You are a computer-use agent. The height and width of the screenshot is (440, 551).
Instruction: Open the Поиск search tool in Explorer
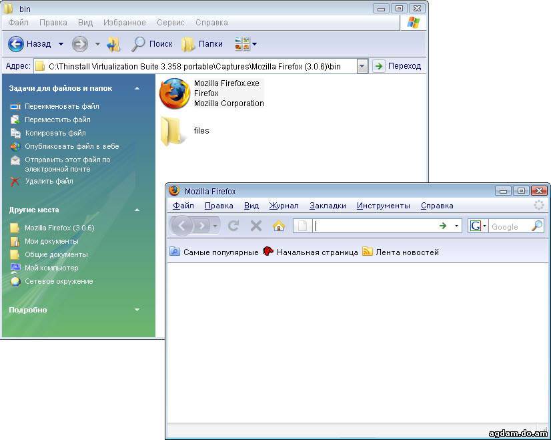tap(152, 44)
